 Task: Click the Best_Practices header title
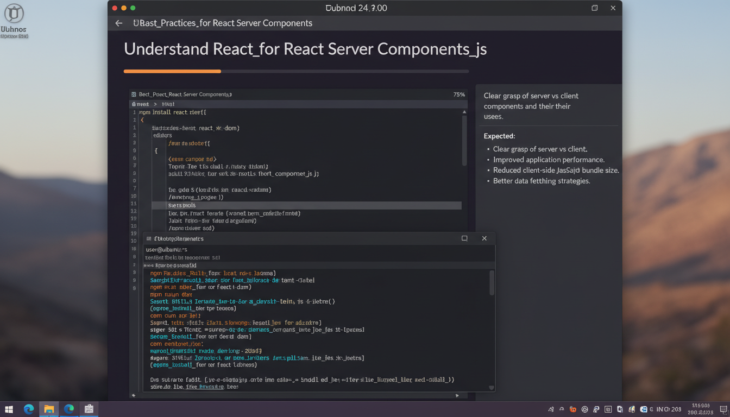(223, 23)
